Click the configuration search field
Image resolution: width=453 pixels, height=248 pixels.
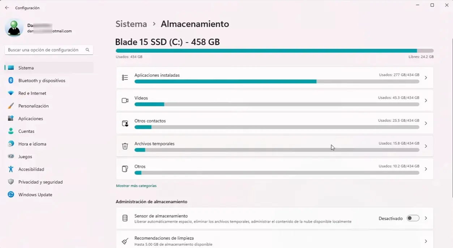pos(49,49)
